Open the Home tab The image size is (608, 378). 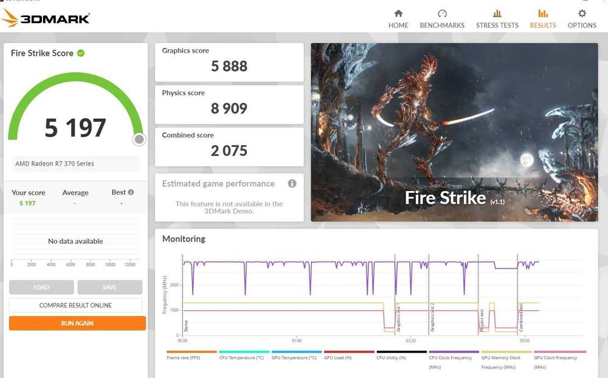coord(398,19)
